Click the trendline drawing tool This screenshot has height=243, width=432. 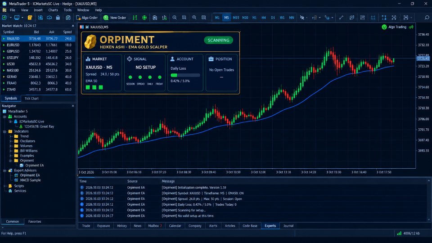341,18
